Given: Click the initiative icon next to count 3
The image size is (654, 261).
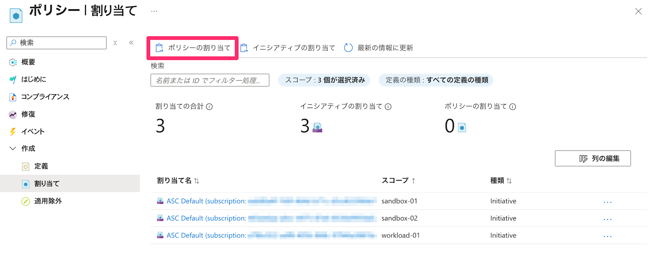Looking at the screenshot, I should (x=317, y=127).
